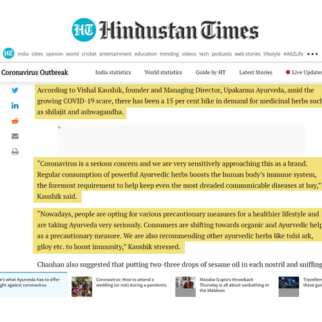Open the three-dots more sections menu
322x322 pixels.
312,54
